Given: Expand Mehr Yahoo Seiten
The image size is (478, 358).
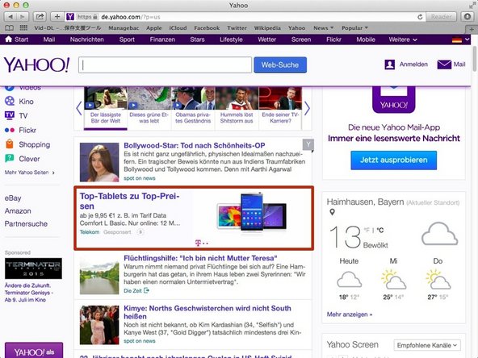Looking at the screenshot, I should (x=30, y=173).
